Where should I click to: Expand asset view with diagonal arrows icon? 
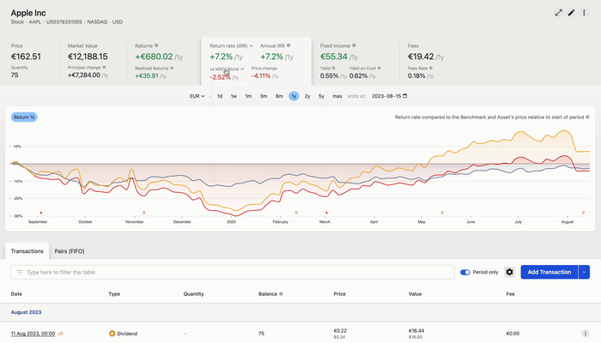[558, 13]
